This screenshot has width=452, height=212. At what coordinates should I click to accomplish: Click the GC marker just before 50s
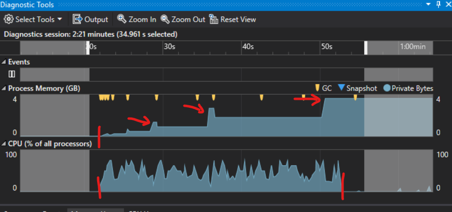pyautogui.click(x=303, y=96)
